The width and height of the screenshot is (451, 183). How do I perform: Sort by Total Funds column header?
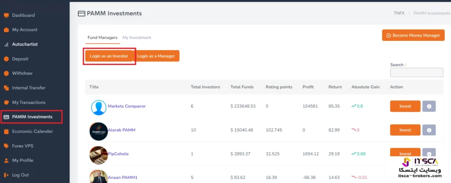pos(242,87)
